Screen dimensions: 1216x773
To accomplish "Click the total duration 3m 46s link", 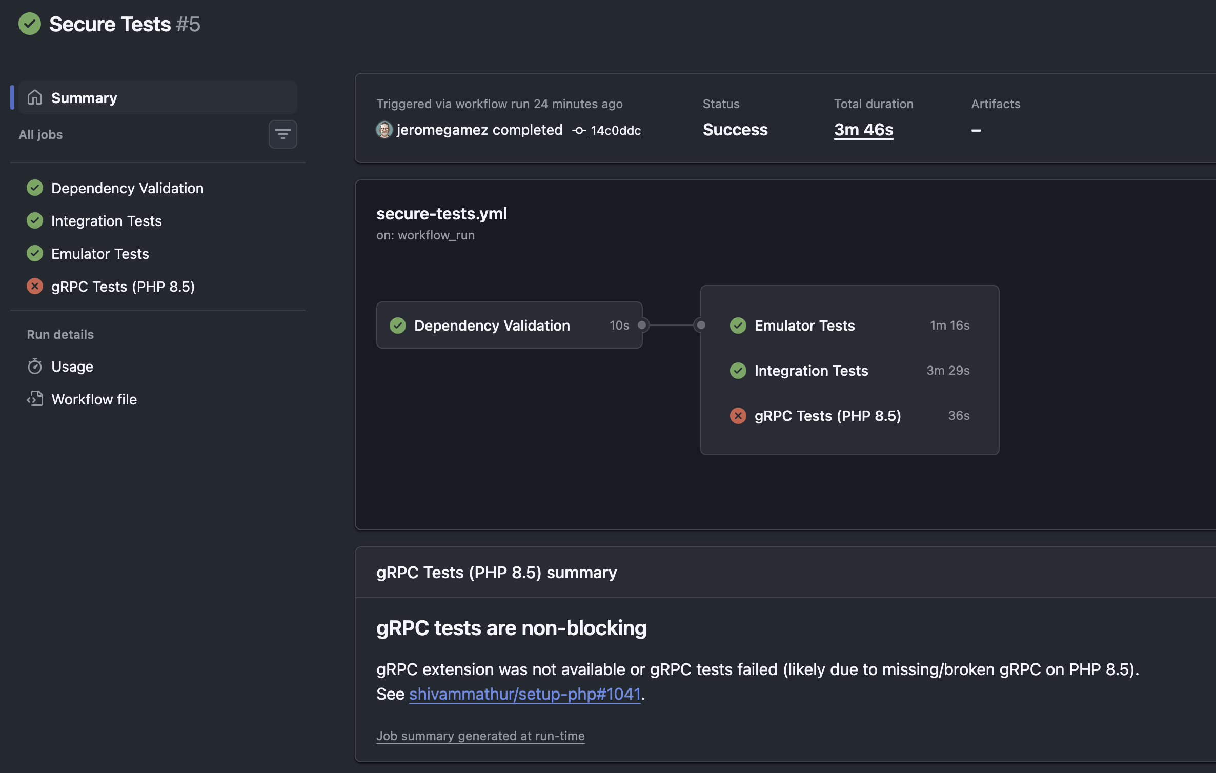I will [863, 130].
